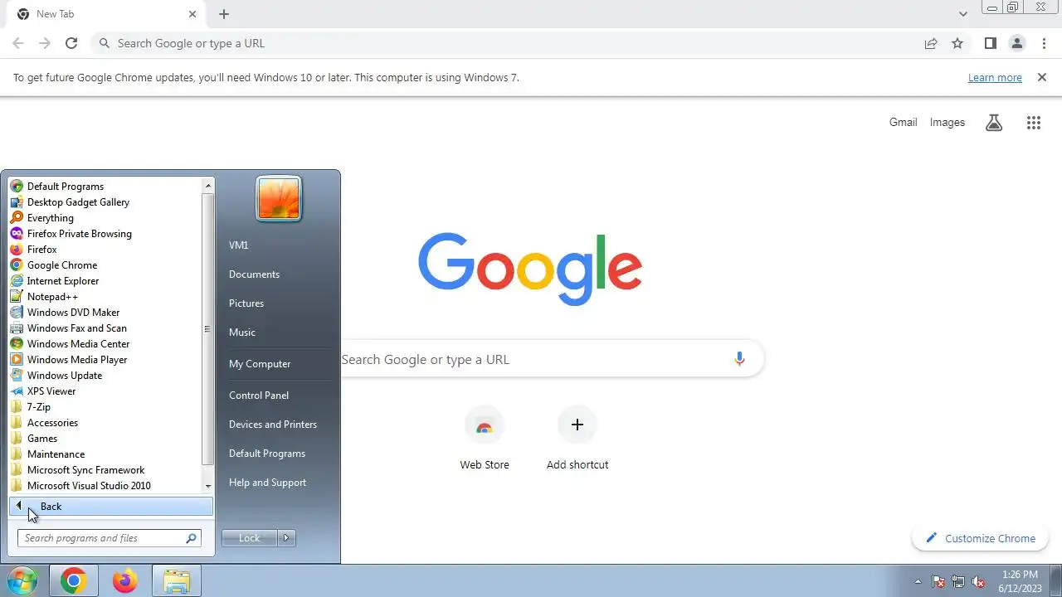Reload the current page
The height and width of the screenshot is (597, 1062).
click(71, 43)
